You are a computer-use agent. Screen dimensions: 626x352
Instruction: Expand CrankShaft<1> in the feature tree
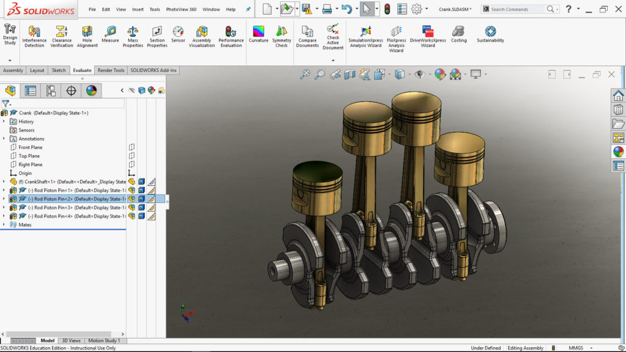tap(4, 182)
